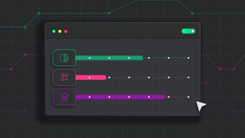The image size is (245, 138).
Task: Click the white dot inside the pink bar
Action: (90, 77)
